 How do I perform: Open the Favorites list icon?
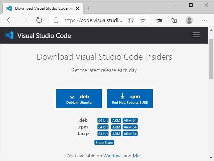(159, 20)
